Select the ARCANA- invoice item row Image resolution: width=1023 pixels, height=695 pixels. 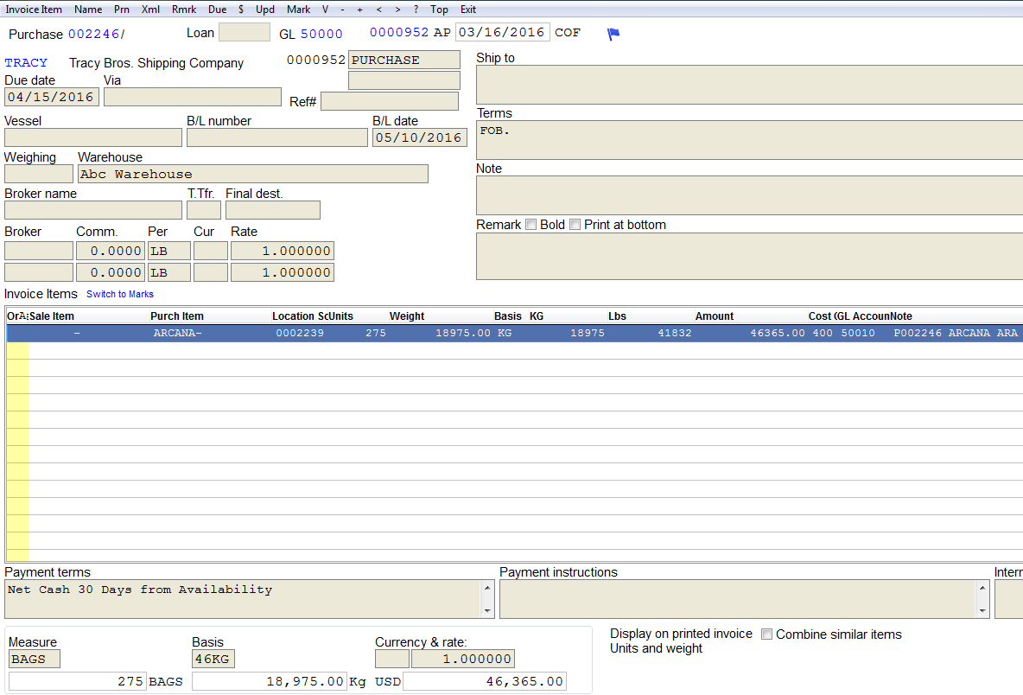coord(515,333)
